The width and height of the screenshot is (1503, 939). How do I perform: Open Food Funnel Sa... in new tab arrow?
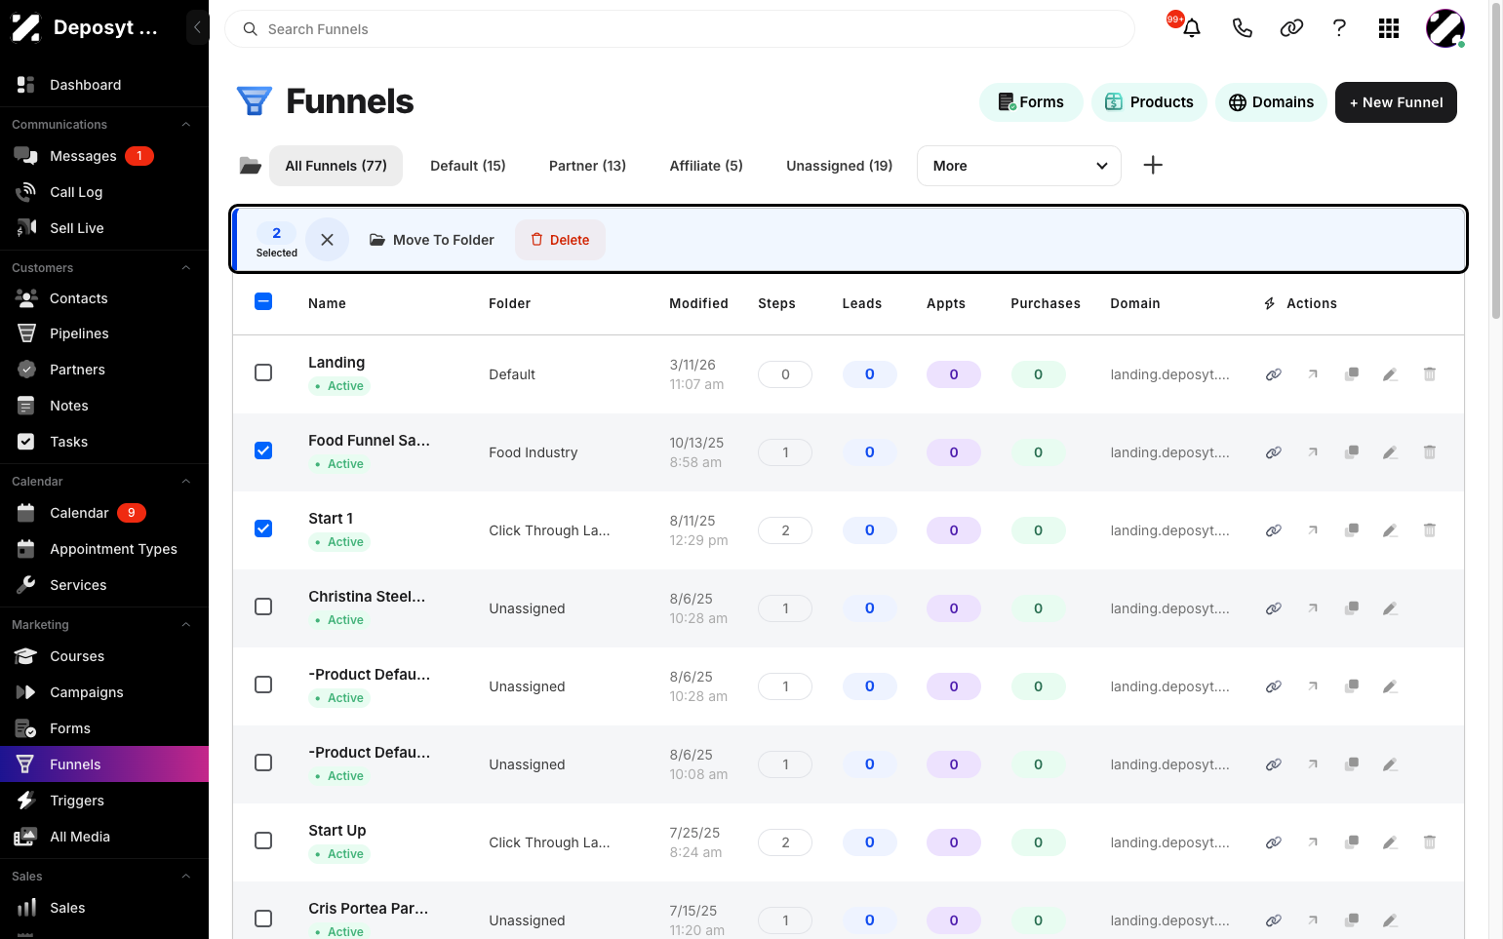pos(1313,452)
